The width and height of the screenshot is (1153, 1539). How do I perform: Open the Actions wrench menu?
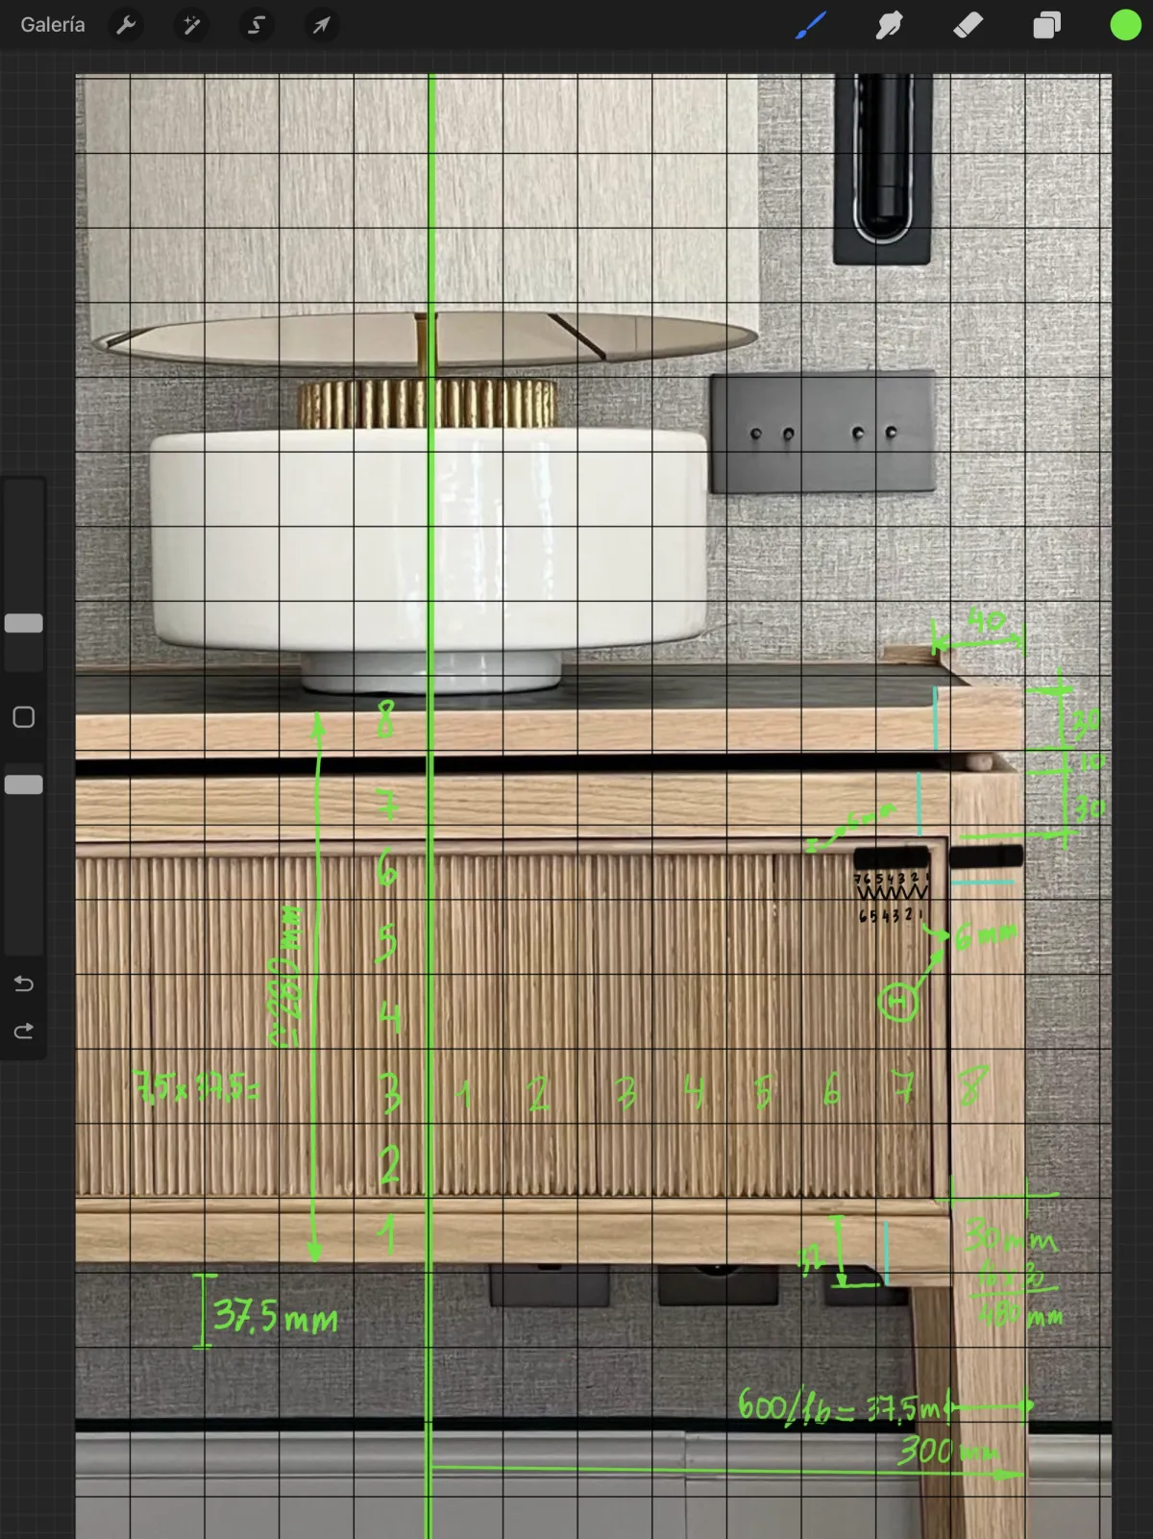click(126, 25)
